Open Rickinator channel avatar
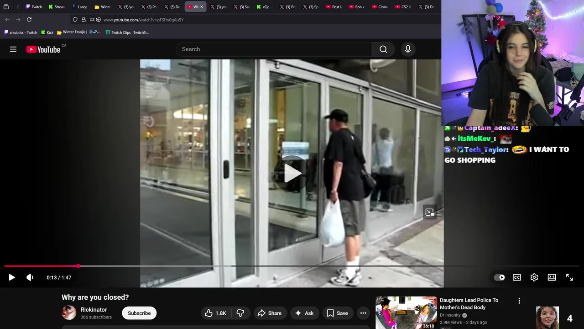The image size is (584, 329). click(69, 313)
